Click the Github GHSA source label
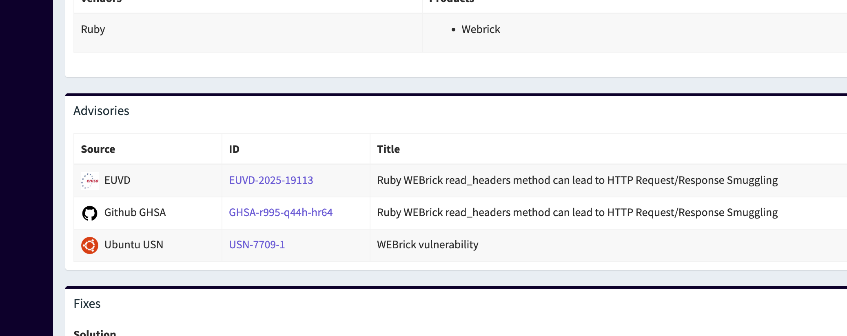Screen dimensions: 847x336 (x=135, y=212)
